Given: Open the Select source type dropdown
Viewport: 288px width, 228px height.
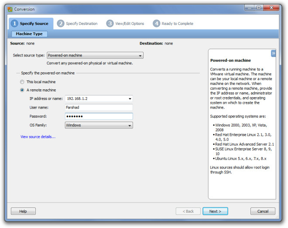Looking at the screenshot, I should click(95, 55).
